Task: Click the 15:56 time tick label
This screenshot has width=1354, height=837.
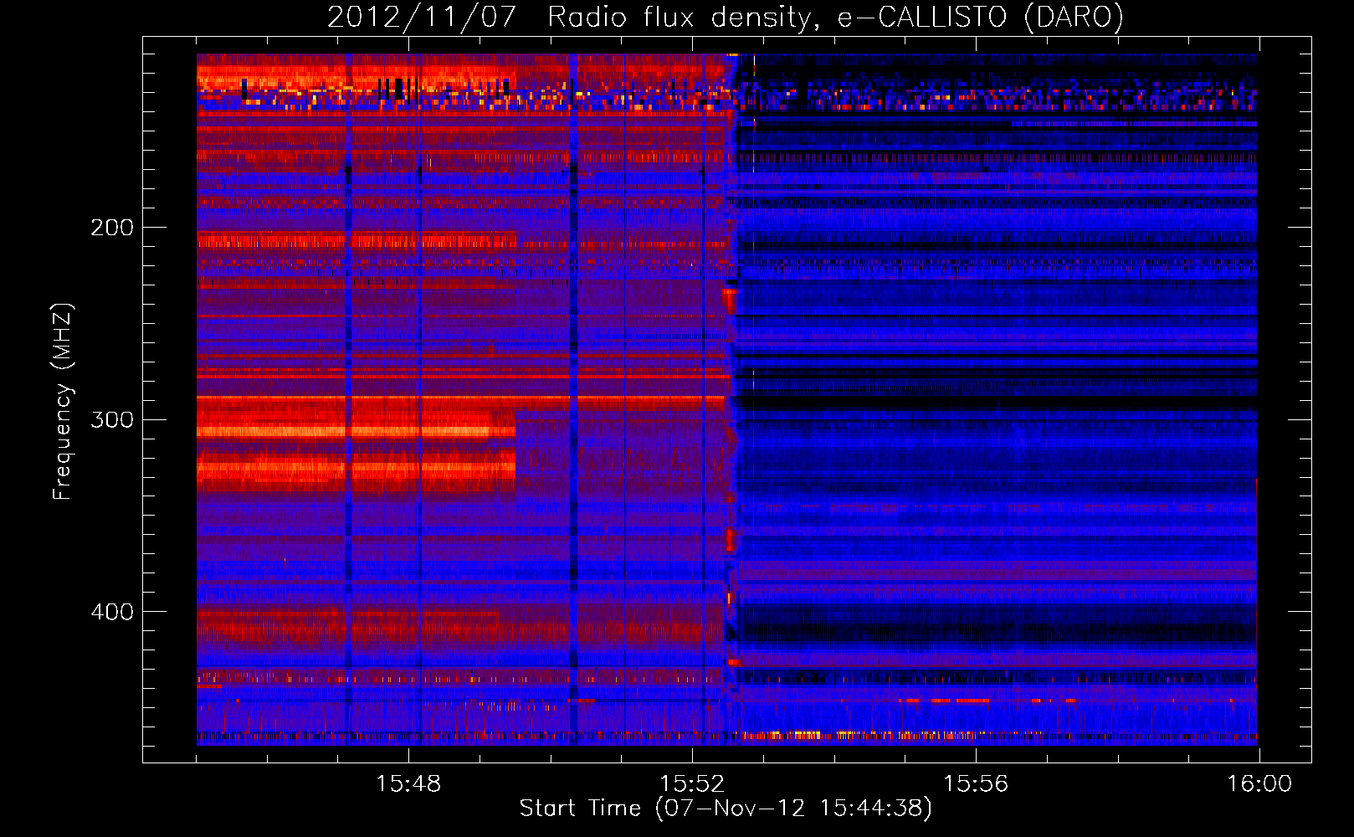Action: tap(976, 784)
